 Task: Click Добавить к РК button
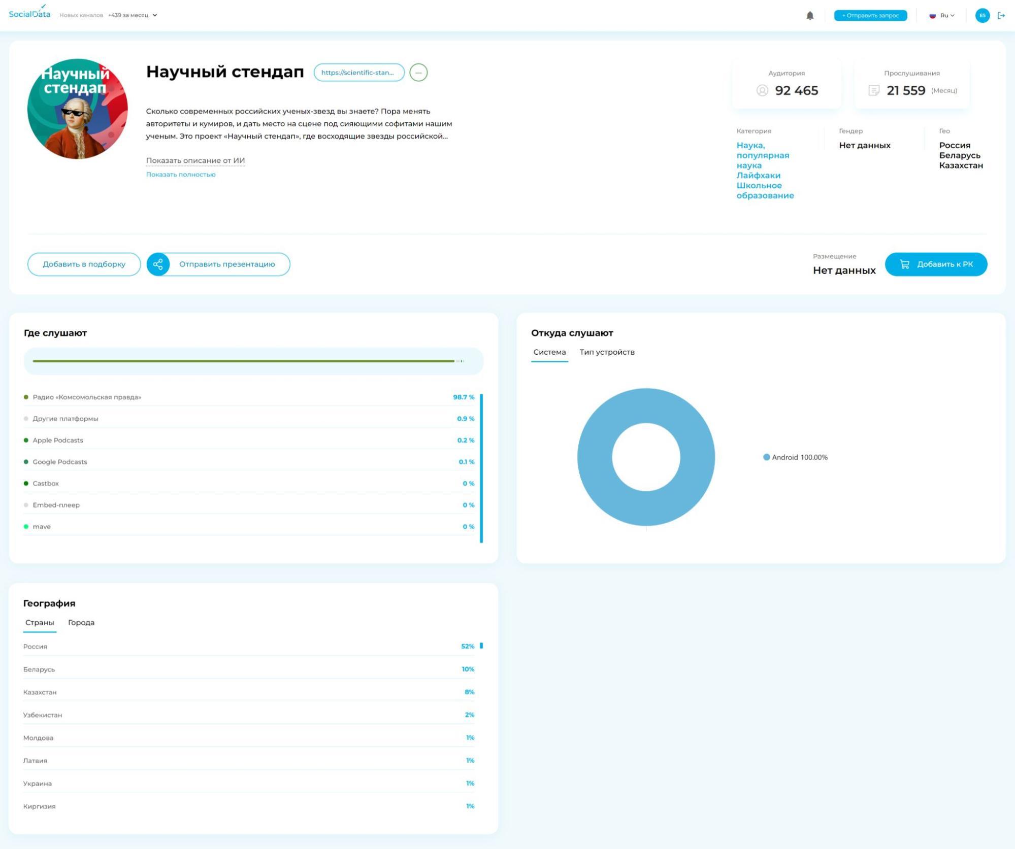pos(936,264)
